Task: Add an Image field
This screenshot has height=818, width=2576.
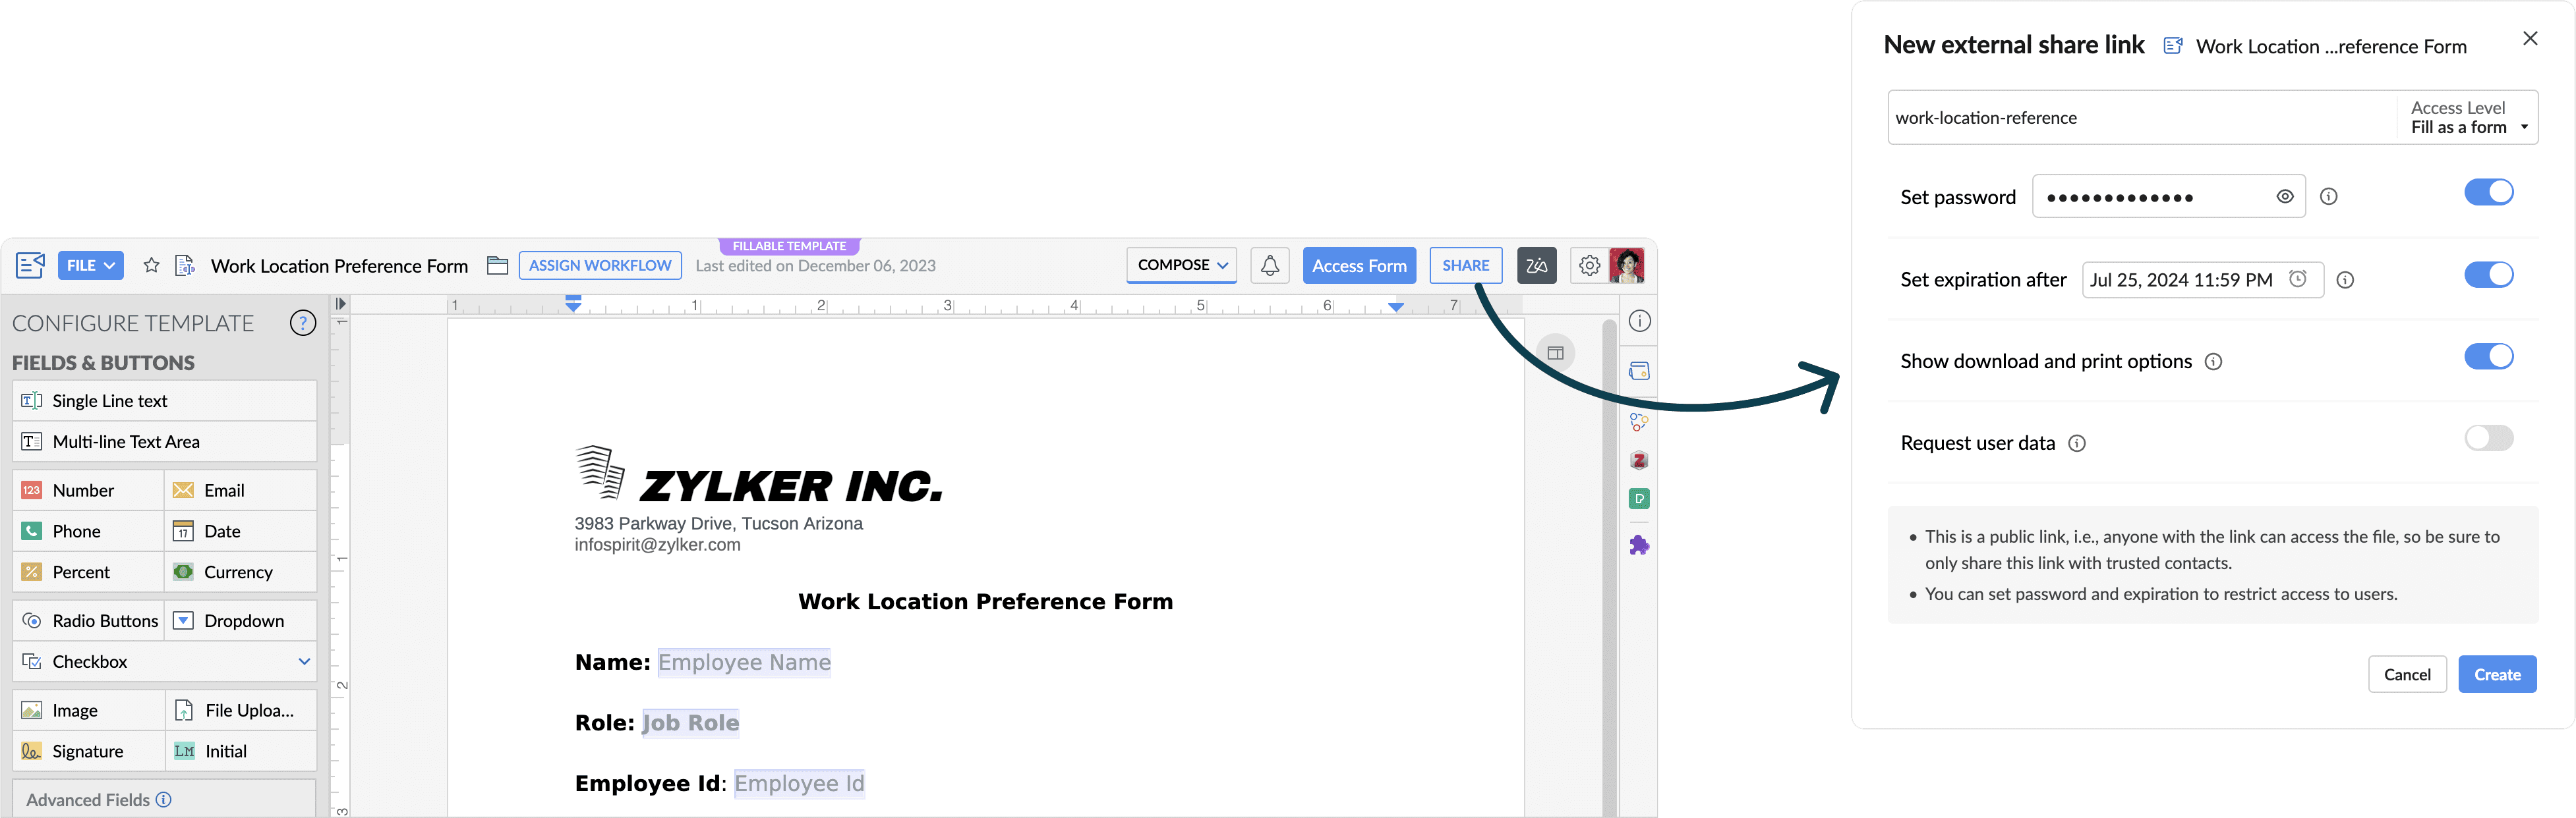Action: pos(89,711)
